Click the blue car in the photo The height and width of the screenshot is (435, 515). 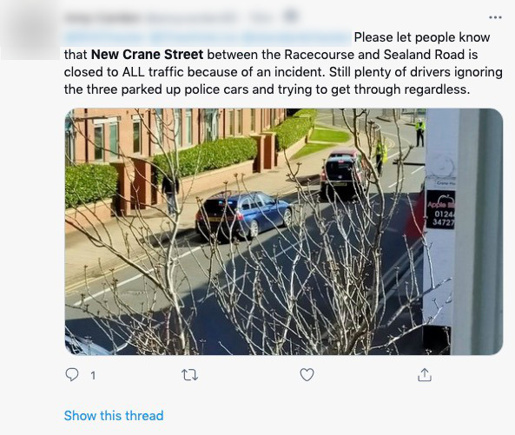click(x=243, y=214)
